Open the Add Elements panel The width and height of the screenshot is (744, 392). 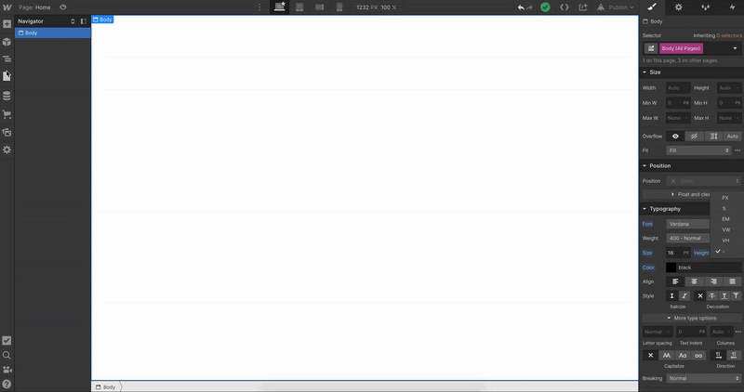tap(7, 24)
